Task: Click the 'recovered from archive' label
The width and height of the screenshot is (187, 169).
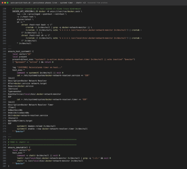Action: [x=97, y=3]
